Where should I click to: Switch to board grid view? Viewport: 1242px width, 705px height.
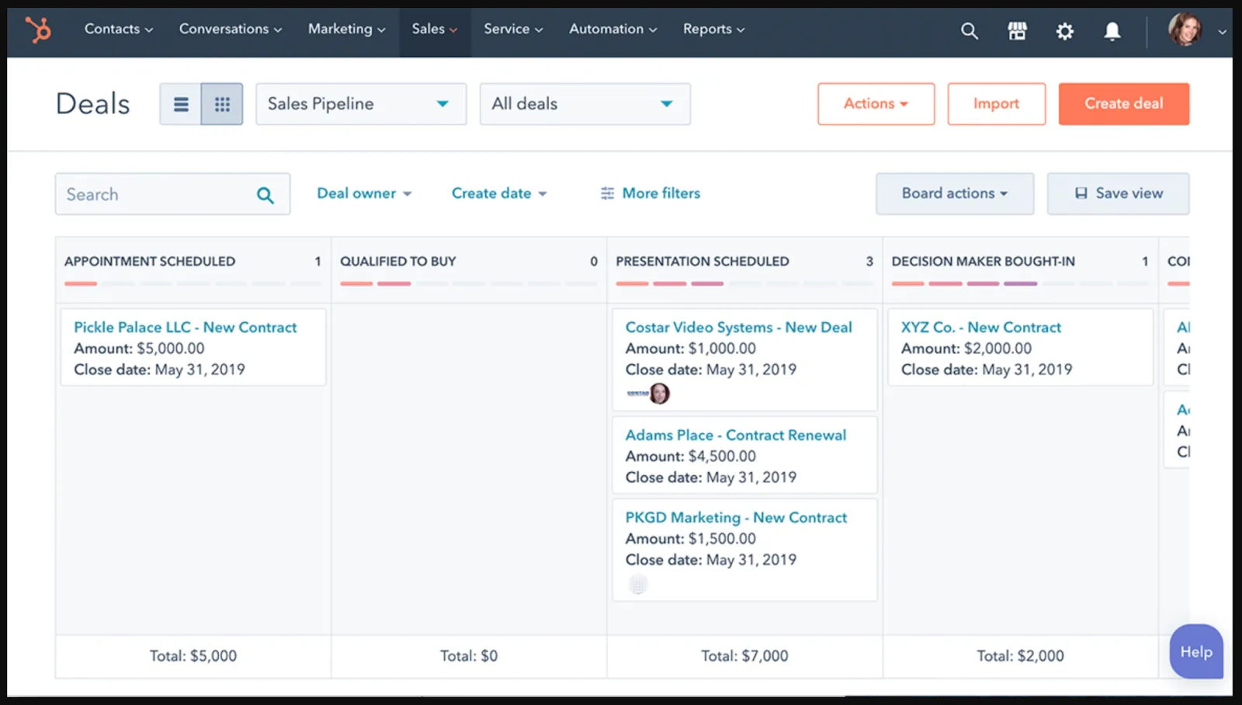[222, 104]
